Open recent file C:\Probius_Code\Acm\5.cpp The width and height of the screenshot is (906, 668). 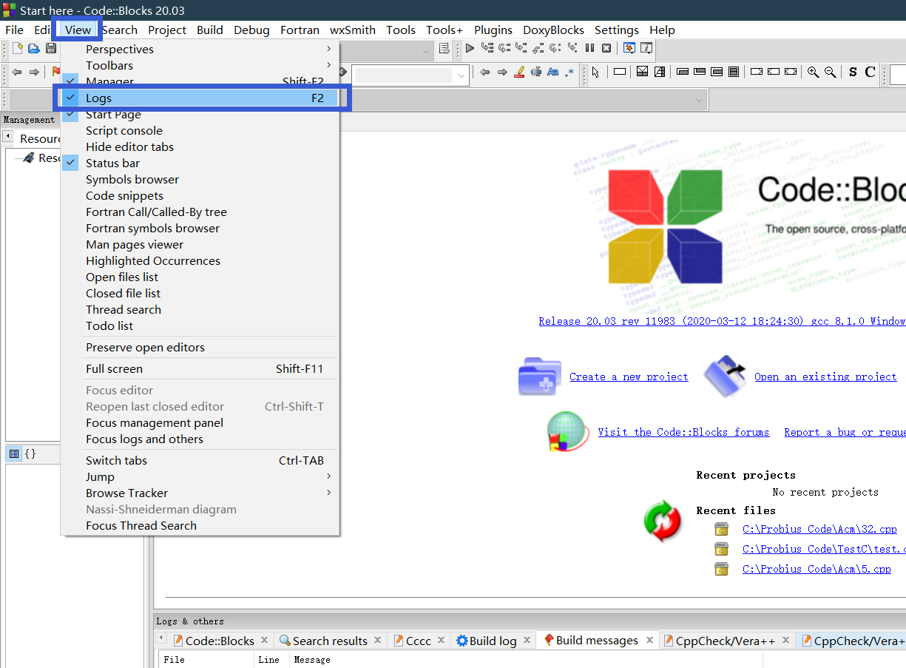(x=817, y=569)
